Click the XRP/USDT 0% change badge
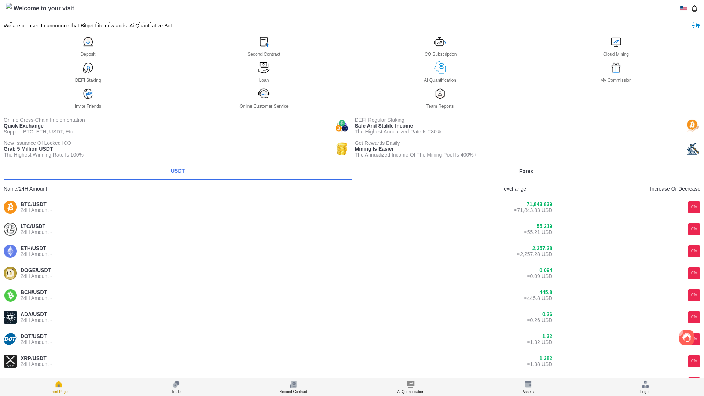Screen dimensions: 704x396 coord(694,361)
